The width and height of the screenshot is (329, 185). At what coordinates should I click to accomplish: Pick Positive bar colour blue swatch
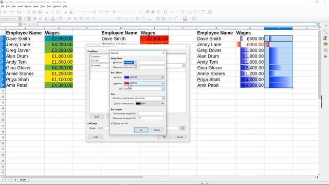pos(127,78)
